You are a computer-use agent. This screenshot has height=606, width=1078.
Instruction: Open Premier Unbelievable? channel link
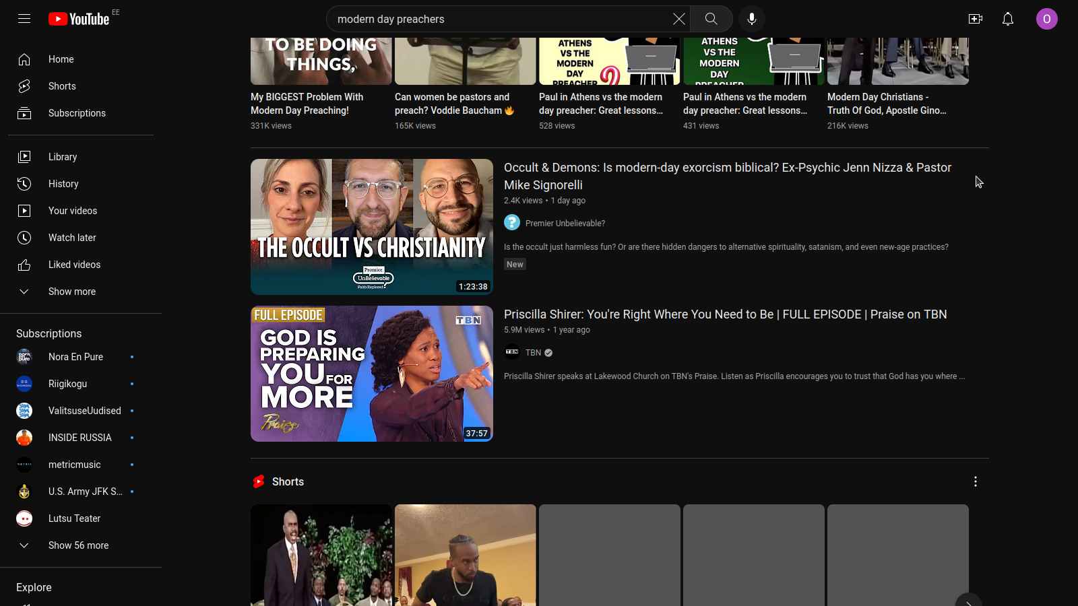coord(565,224)
